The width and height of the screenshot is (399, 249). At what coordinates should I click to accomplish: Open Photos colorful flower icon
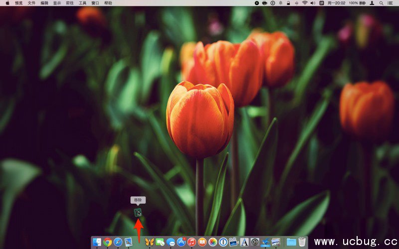click(x=213, y=242)
